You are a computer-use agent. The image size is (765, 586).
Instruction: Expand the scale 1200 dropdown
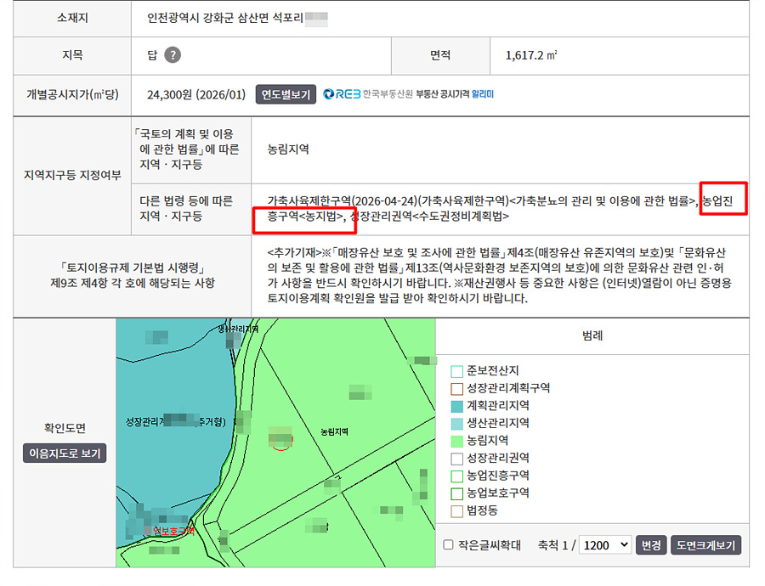[x=605, y=545]
